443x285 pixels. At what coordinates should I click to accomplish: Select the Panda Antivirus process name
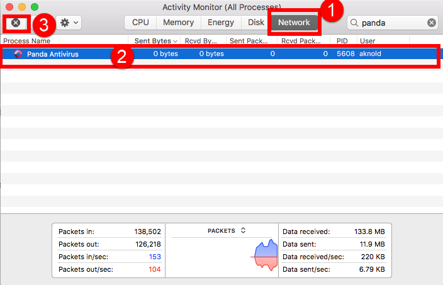(53, 54)
